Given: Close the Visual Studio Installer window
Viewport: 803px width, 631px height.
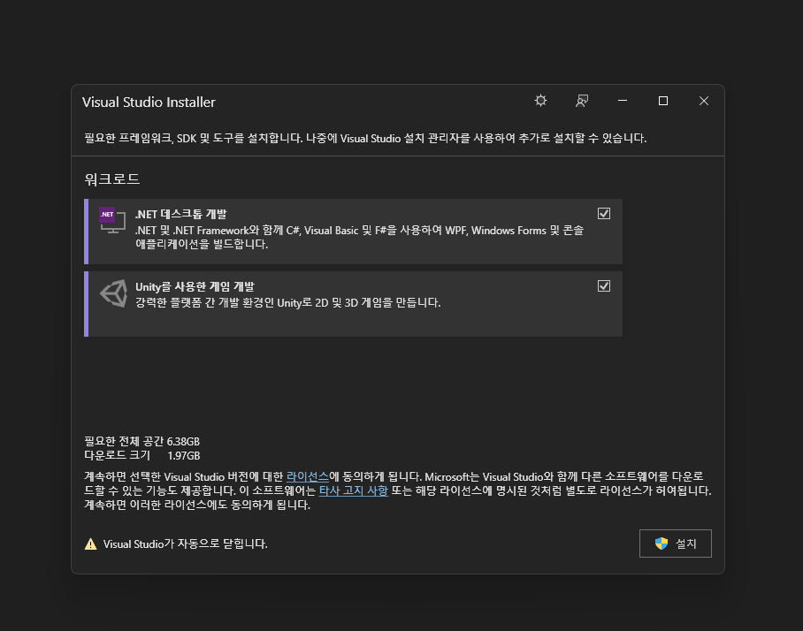Looking at the screenshot, I should 704,100.
